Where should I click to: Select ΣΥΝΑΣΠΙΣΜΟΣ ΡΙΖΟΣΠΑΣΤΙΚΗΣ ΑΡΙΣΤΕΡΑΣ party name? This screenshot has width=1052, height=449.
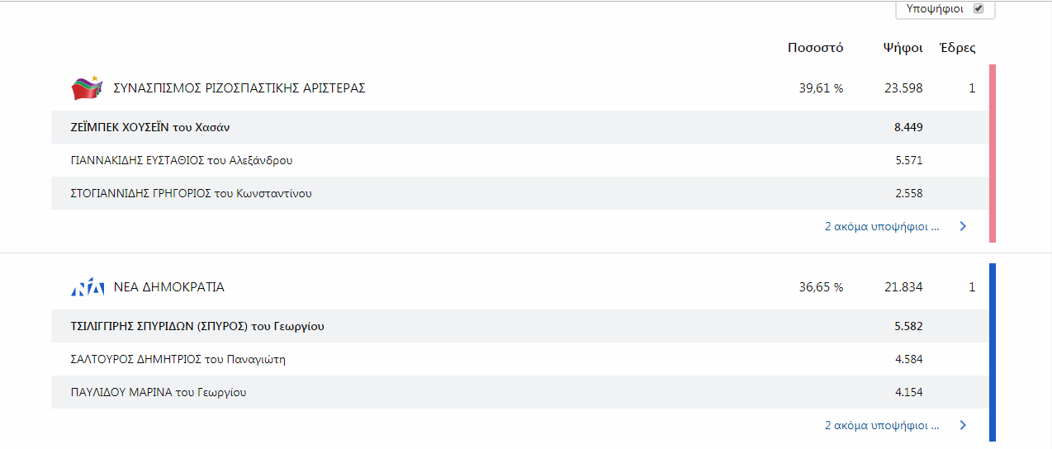pos(239,88)
